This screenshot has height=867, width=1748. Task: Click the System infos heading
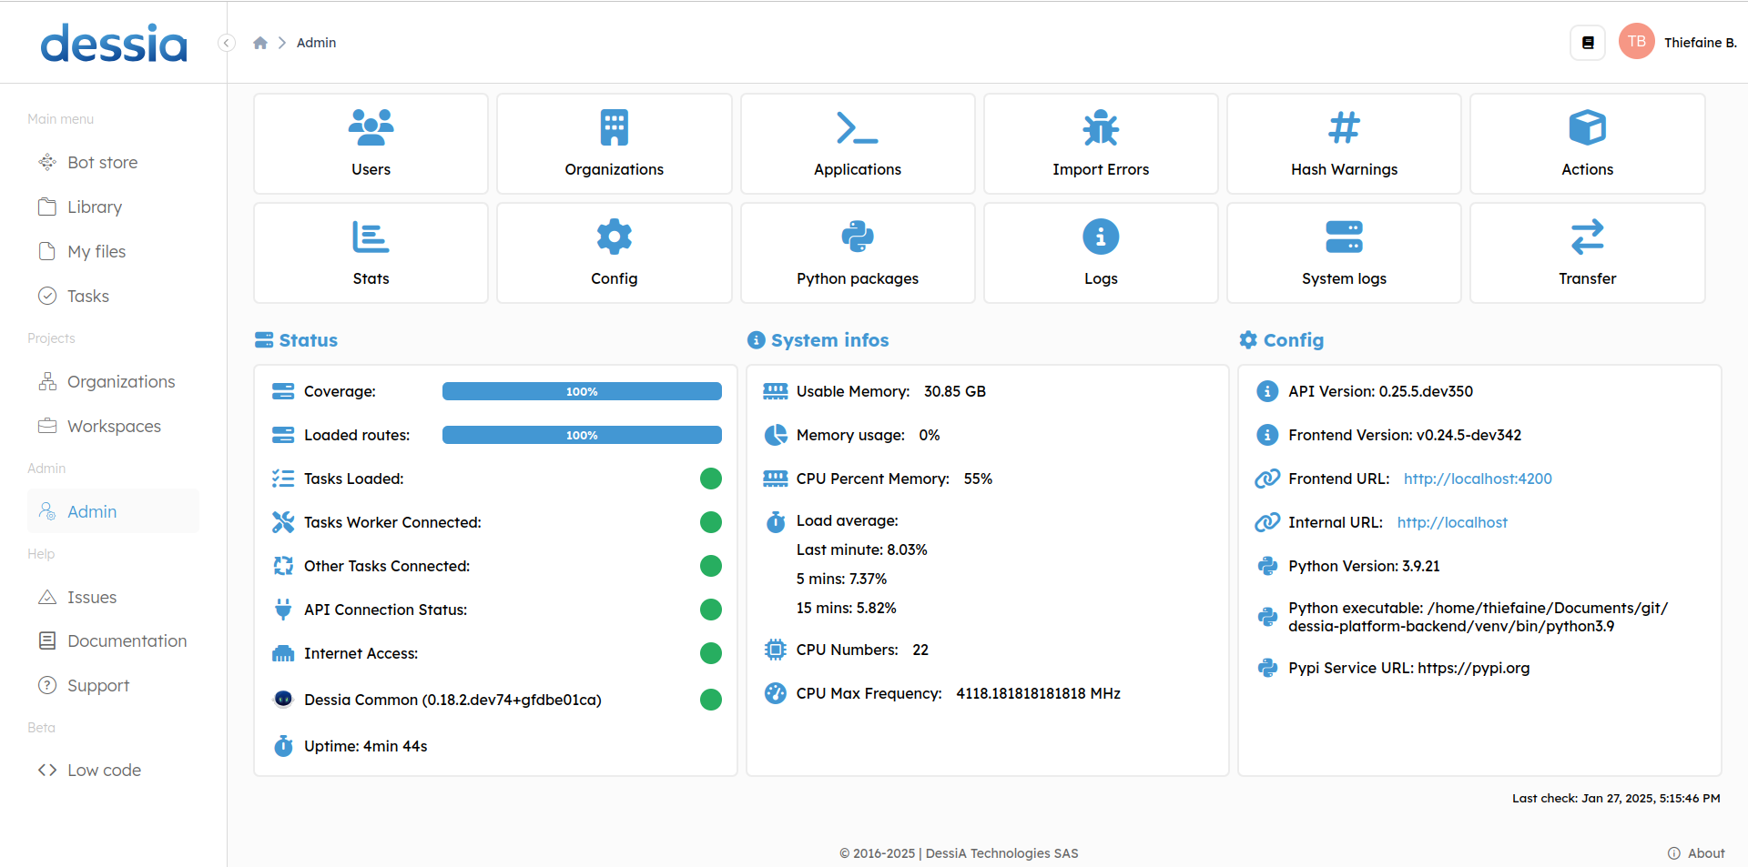point(818,340)
